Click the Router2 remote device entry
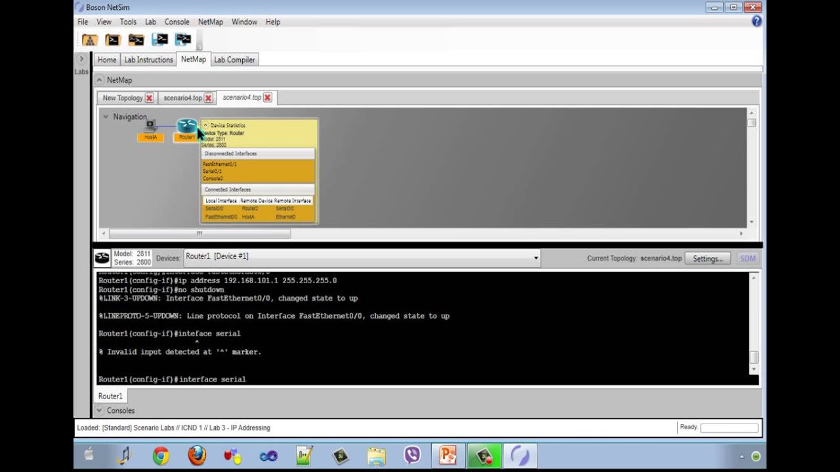This screenshot has width=840, height=472. 250,208
